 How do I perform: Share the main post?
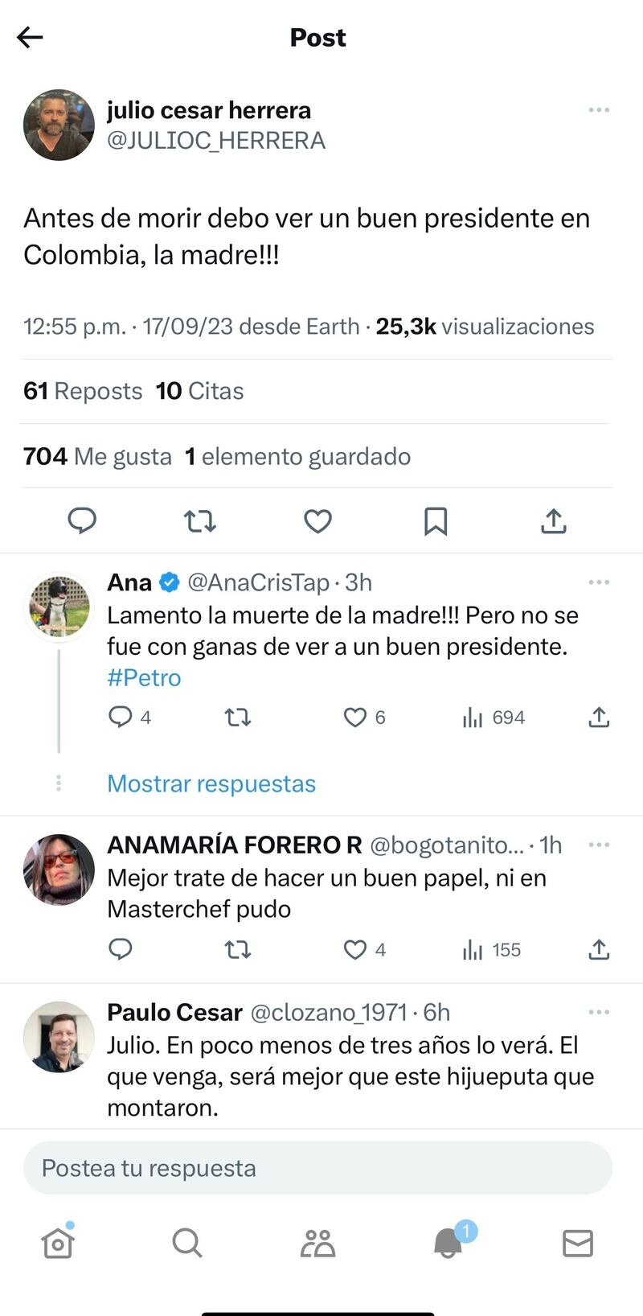coord(554,521)
